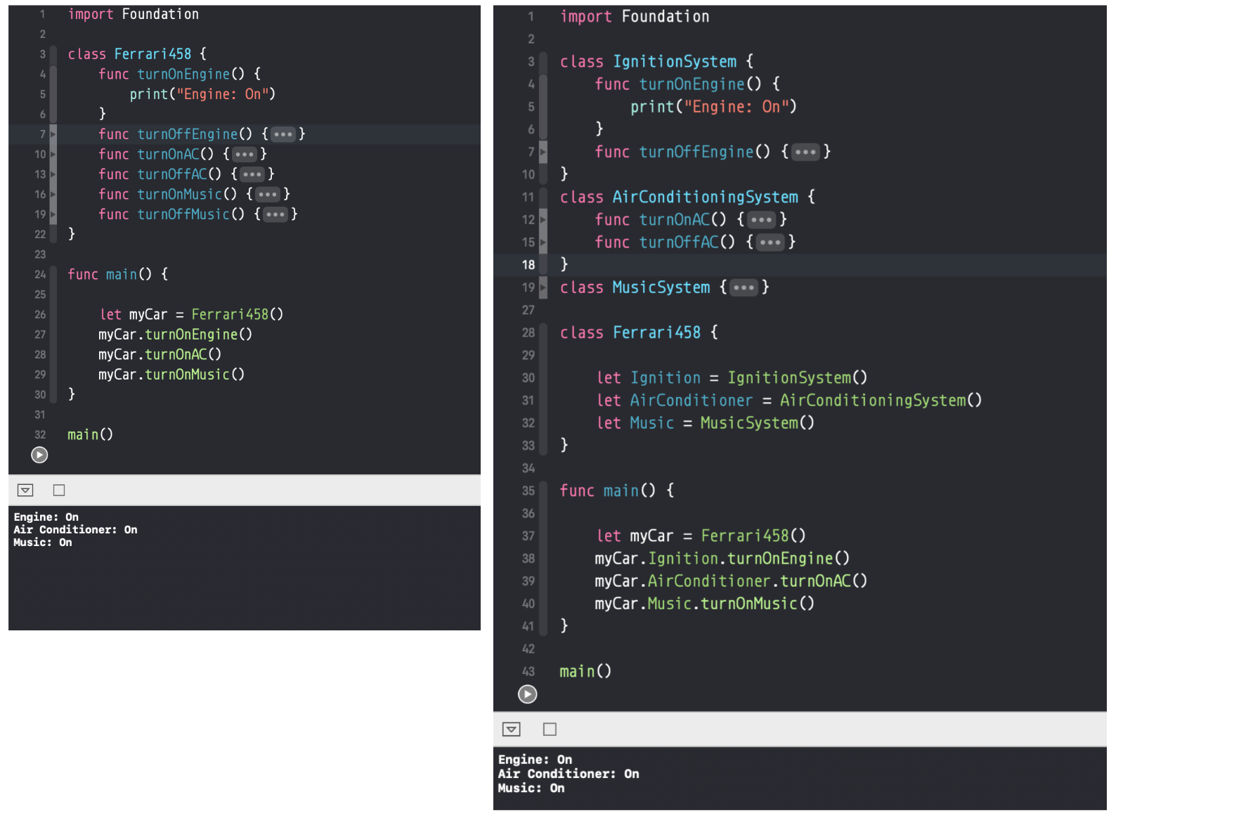Expand the collapsed turnOffMusic function body
This screenshot has width=1234, height=818.
(x=275, y=214)
